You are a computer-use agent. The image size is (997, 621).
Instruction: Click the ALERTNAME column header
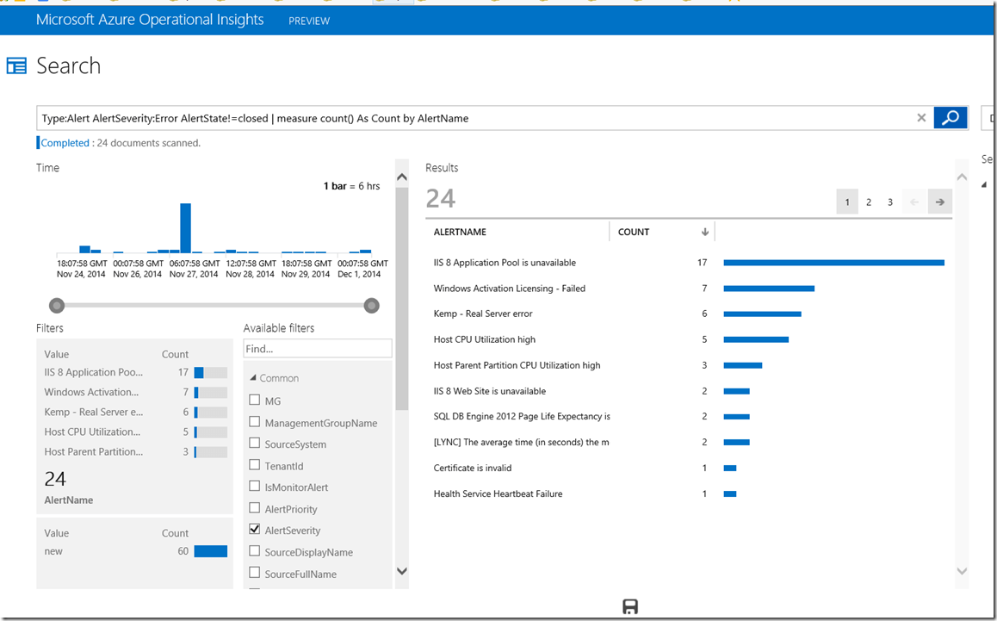pyautogui.click(x=461, y=232)
